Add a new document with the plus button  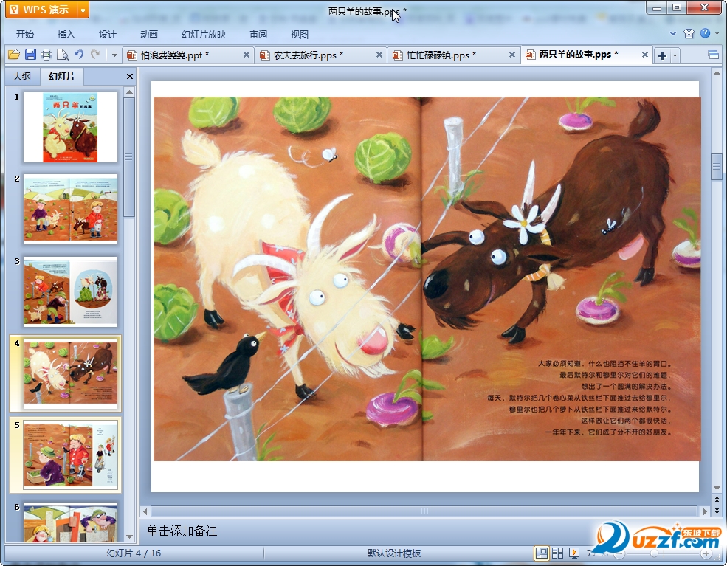pos(662,55)
